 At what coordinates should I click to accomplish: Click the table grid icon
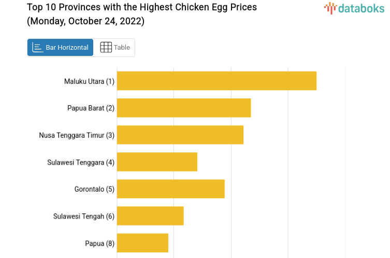[x=106, y=48]
